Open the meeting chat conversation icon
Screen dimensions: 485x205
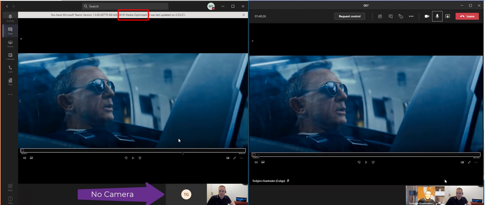point(390,16)
